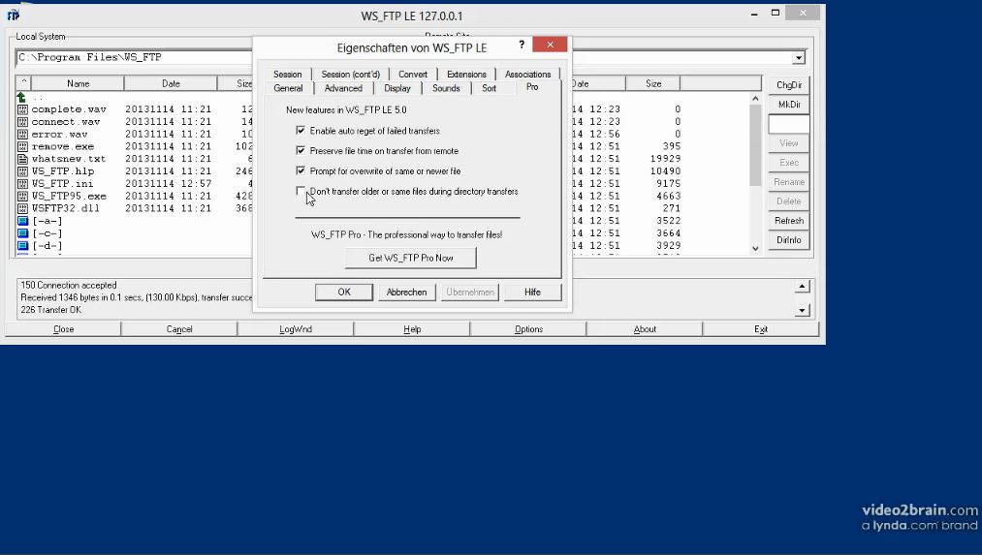Viewport: 982px width, 555px height.
Task: Switch to the Advanced tab
Action: pos(343,88)
